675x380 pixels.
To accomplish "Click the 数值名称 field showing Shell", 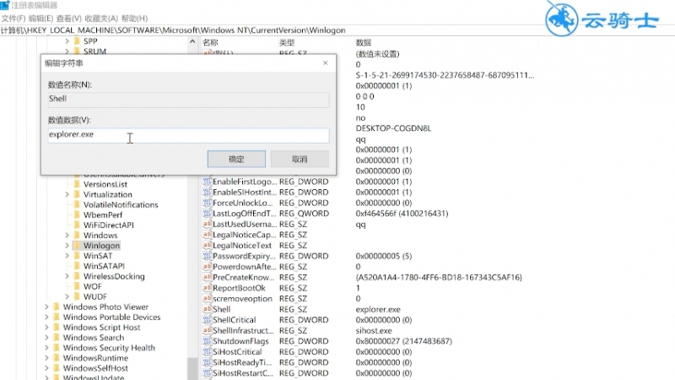I will 188,100.
